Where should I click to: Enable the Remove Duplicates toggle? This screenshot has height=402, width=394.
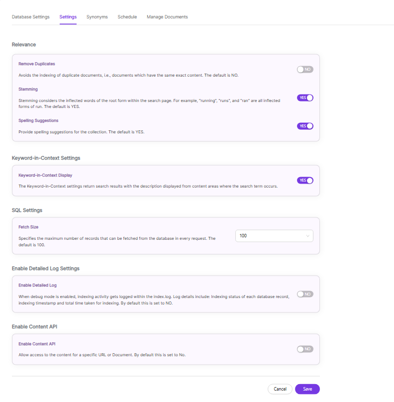(x=305, y=70)
